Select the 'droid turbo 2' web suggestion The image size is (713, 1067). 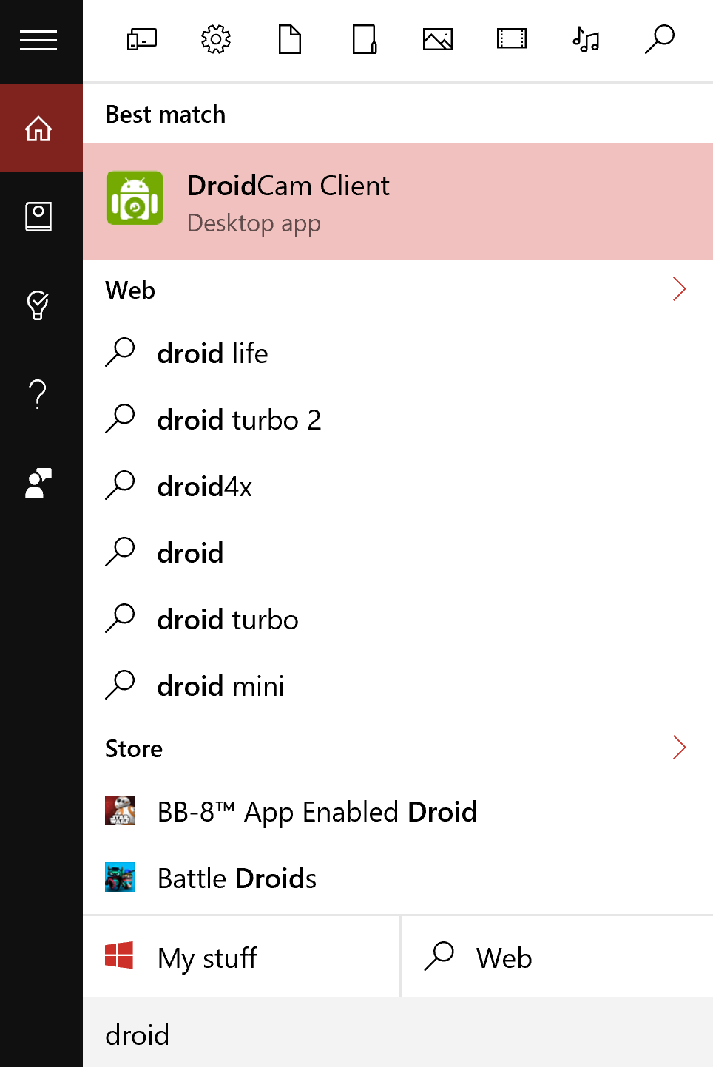[x=239, y=420]
